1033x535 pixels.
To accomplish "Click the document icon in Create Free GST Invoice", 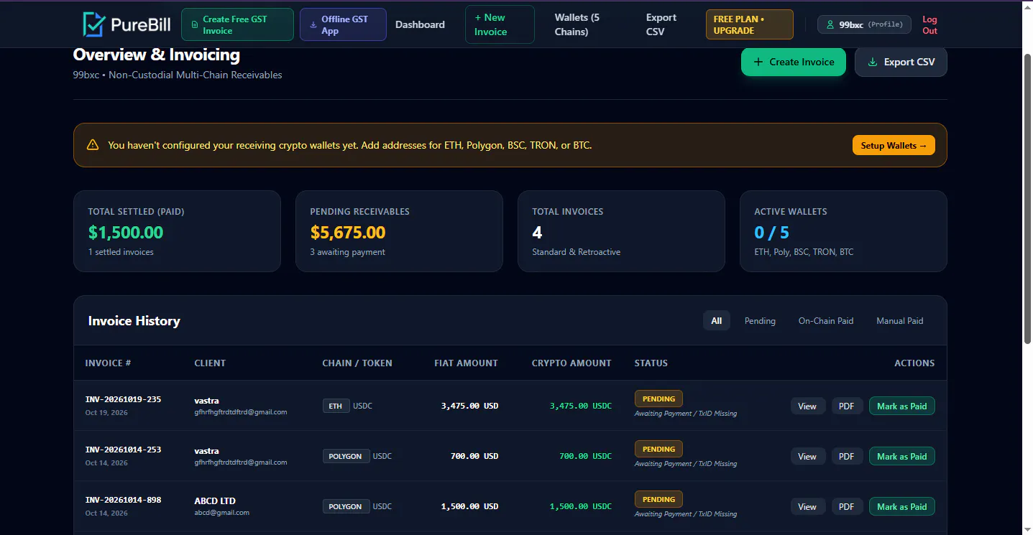I will click(x=195, y=25).
